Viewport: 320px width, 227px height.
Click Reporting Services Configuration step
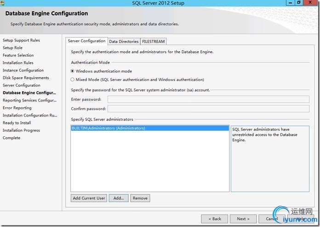click(x=29, y=100)
